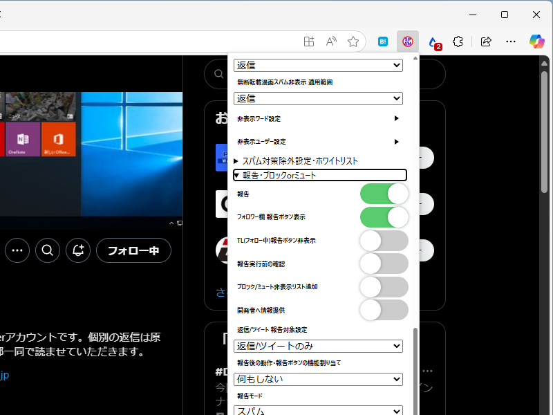The width and height of the screenshot is (553, 415).
Task: Open the 報告モード dropdown showing スパム
Action: (x=318, y=409)
